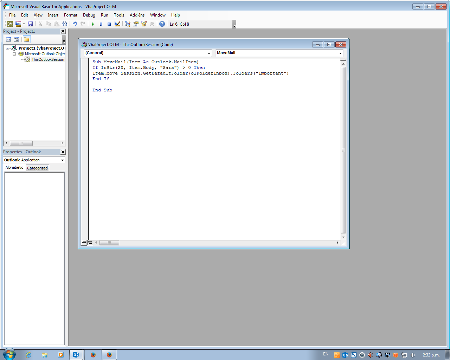Click the Break pause toolbar icon
This screenshot has height=360, width=450.
coord(101,24)
